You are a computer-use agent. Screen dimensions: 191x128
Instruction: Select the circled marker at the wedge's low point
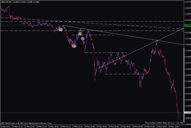[74, 46]
